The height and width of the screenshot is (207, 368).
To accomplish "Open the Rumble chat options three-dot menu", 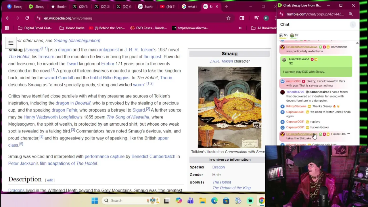I will point(353,24).
